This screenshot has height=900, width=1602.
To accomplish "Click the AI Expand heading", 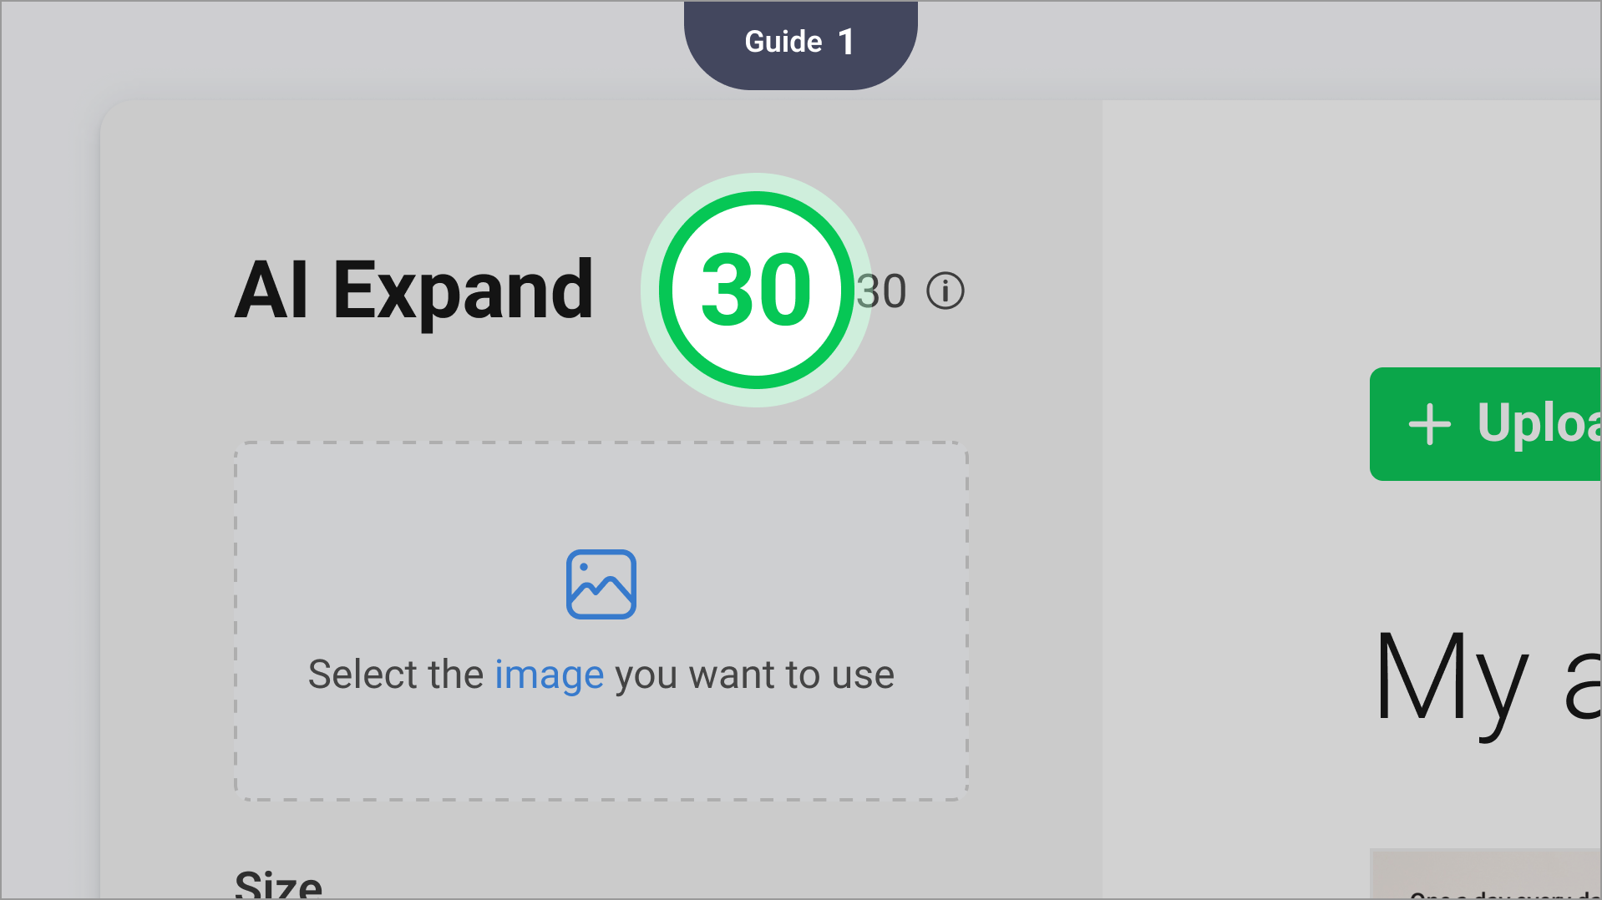I will (413, 290).
